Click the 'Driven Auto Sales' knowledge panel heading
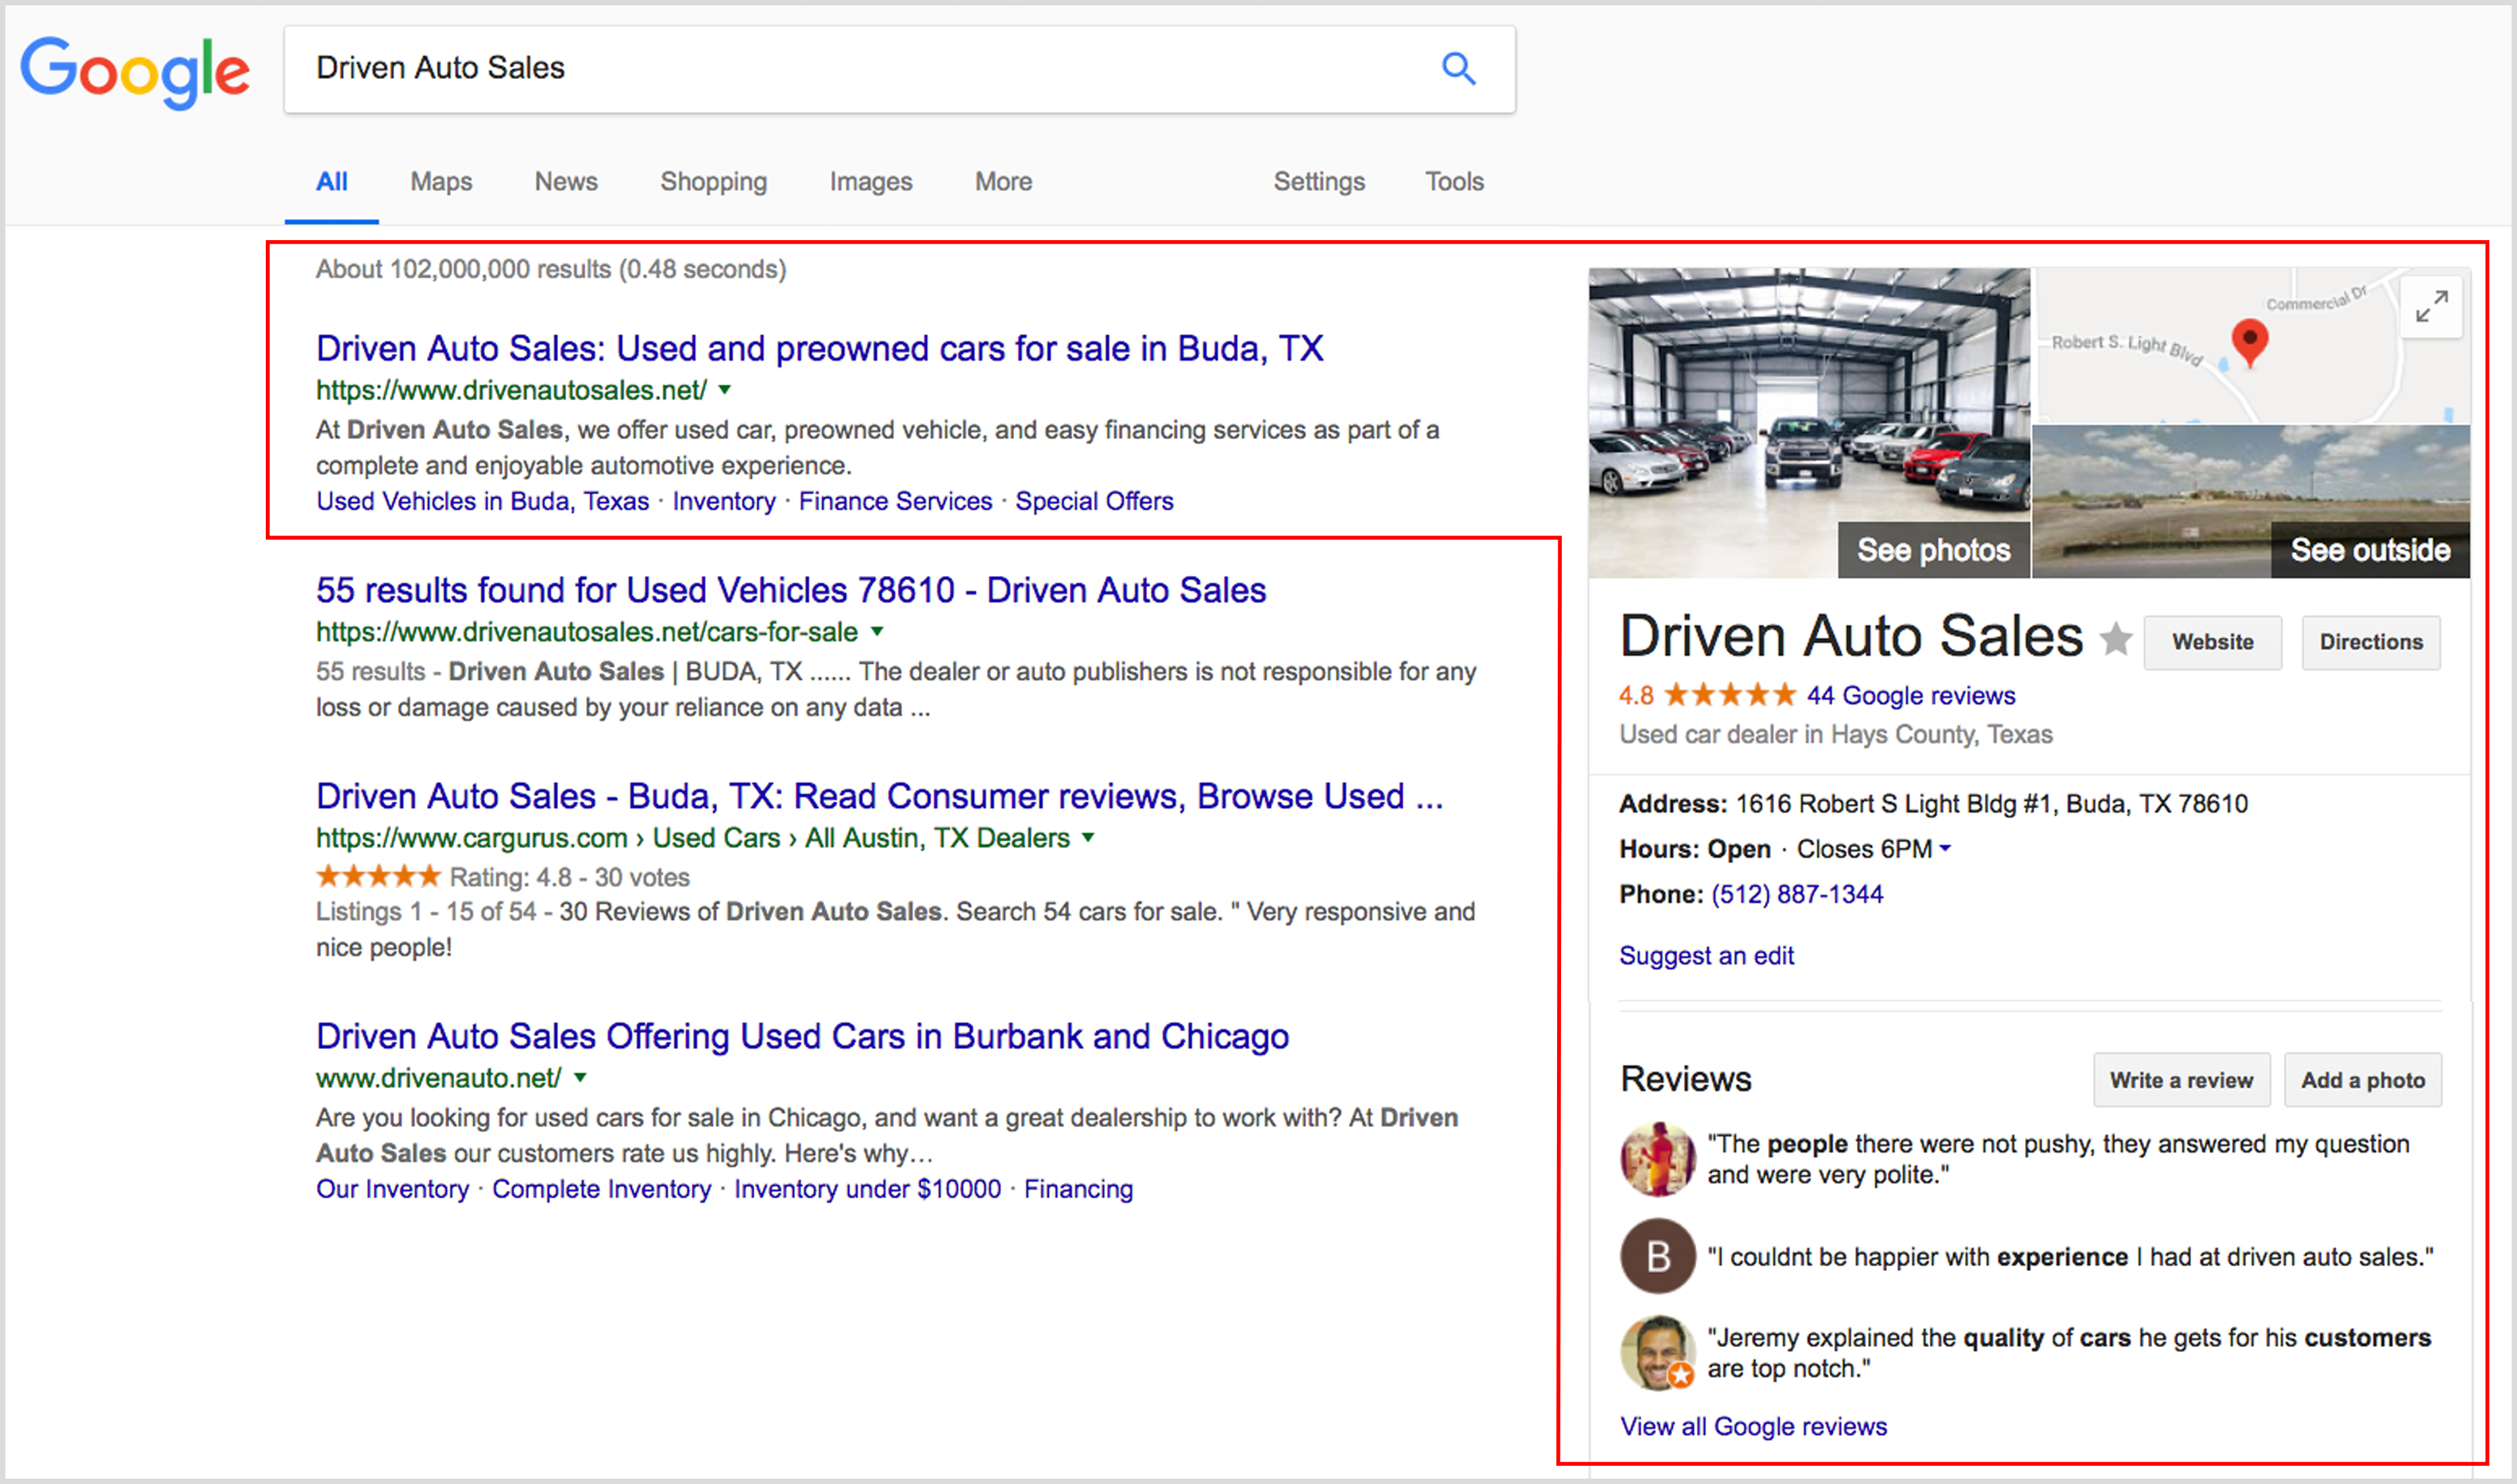Viewport: 2517px width, 1484px height. (x=1851, y=636)
